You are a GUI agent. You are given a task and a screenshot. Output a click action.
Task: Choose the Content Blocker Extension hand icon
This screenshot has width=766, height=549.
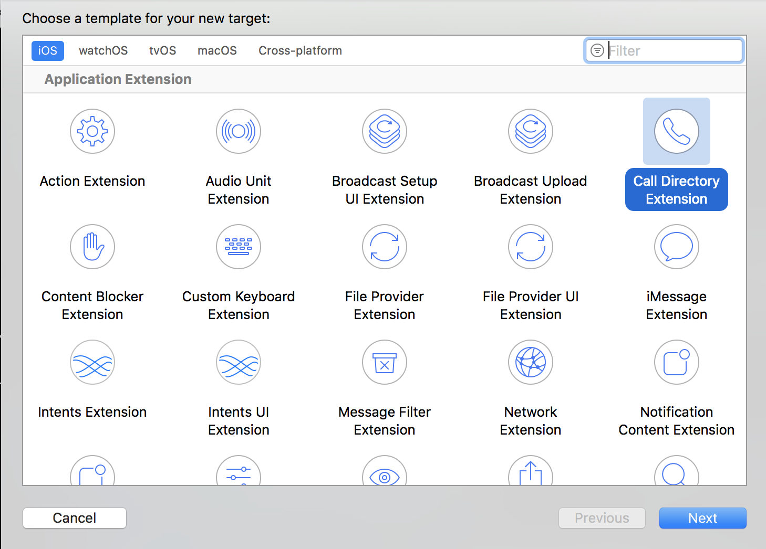(x=92, y=247)
